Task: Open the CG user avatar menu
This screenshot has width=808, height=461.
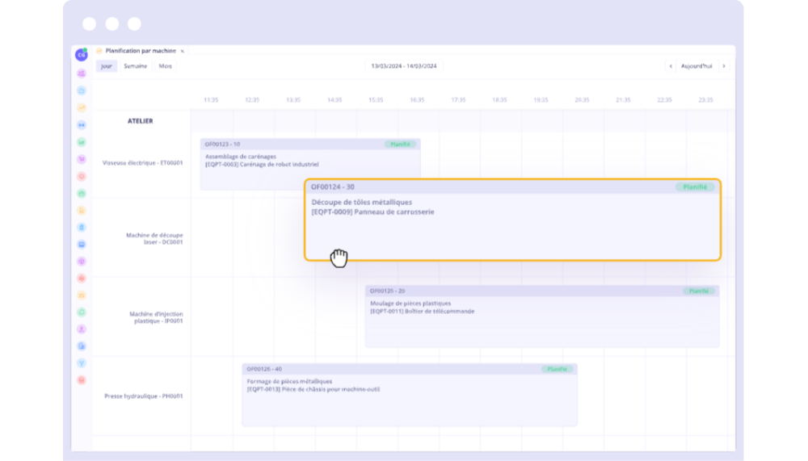Action: click(81, 55)
